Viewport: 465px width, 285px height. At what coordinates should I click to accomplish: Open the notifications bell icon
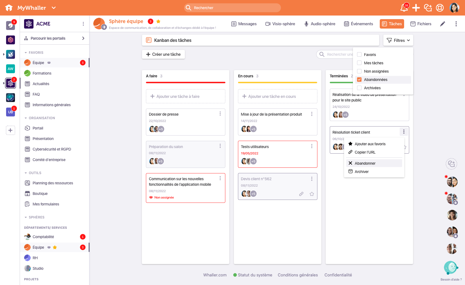click(404, 7)
